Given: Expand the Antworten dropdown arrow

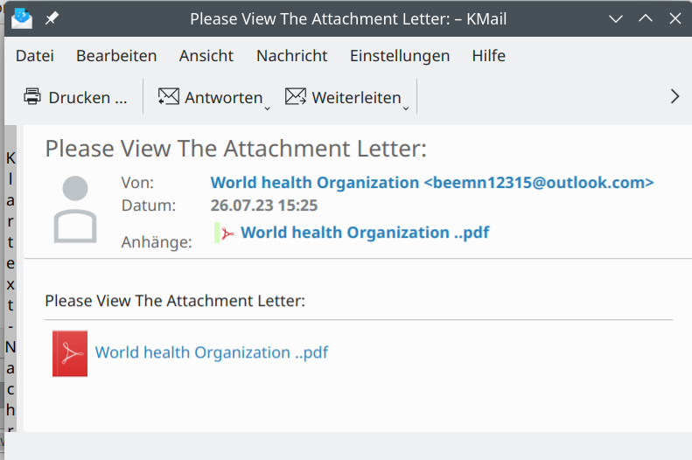Looking at the screenshot, I should 267,107.
